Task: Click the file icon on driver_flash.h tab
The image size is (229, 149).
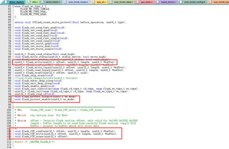Action: [x=7, y=2]
